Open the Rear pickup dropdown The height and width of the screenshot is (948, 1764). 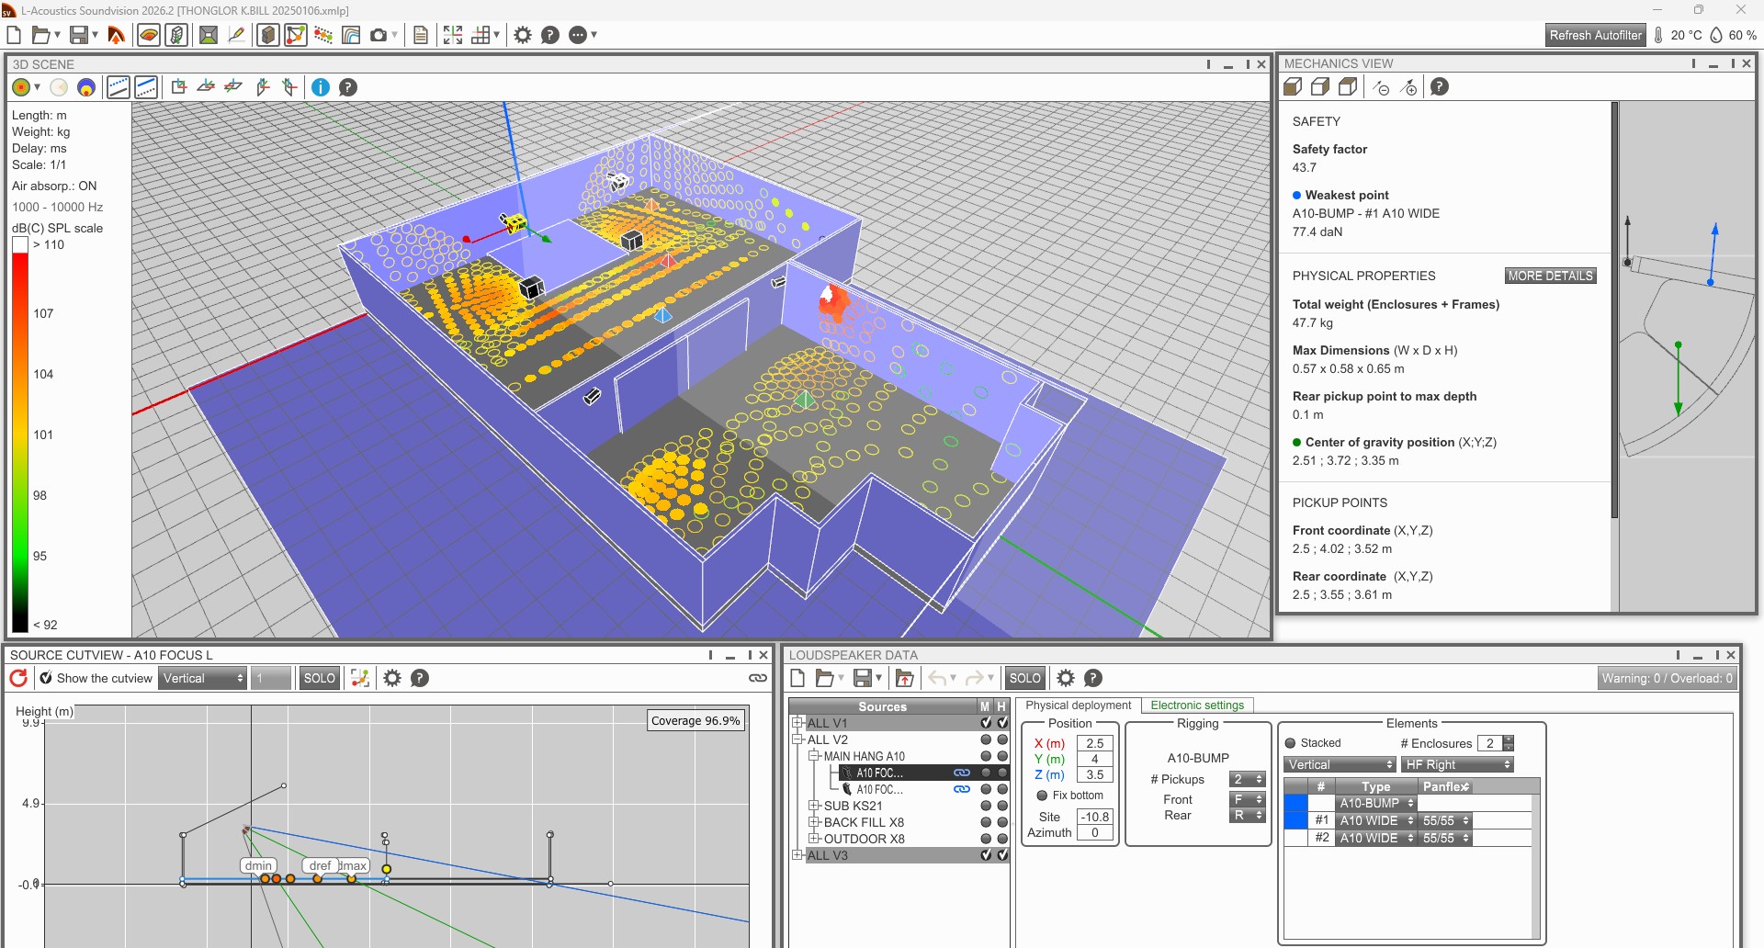coord(1248,815)
